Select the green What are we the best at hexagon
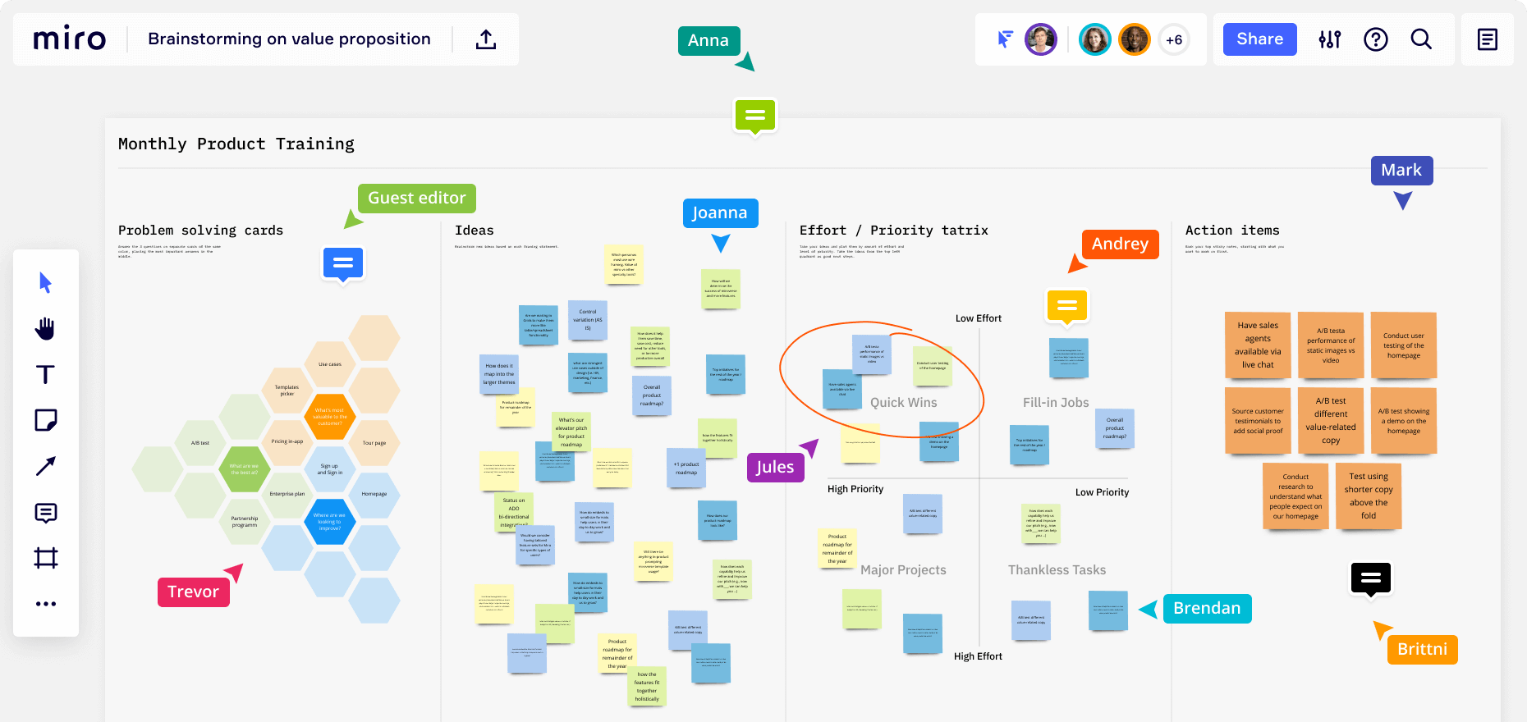 tap(244, 469)
